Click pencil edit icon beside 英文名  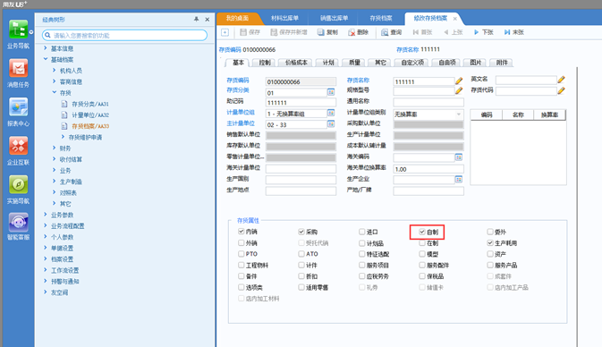(x=562, y=80)
